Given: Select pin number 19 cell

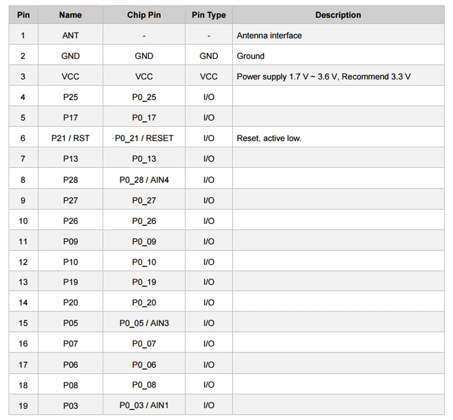Looking at the screenshot, I should click(24, 405).
